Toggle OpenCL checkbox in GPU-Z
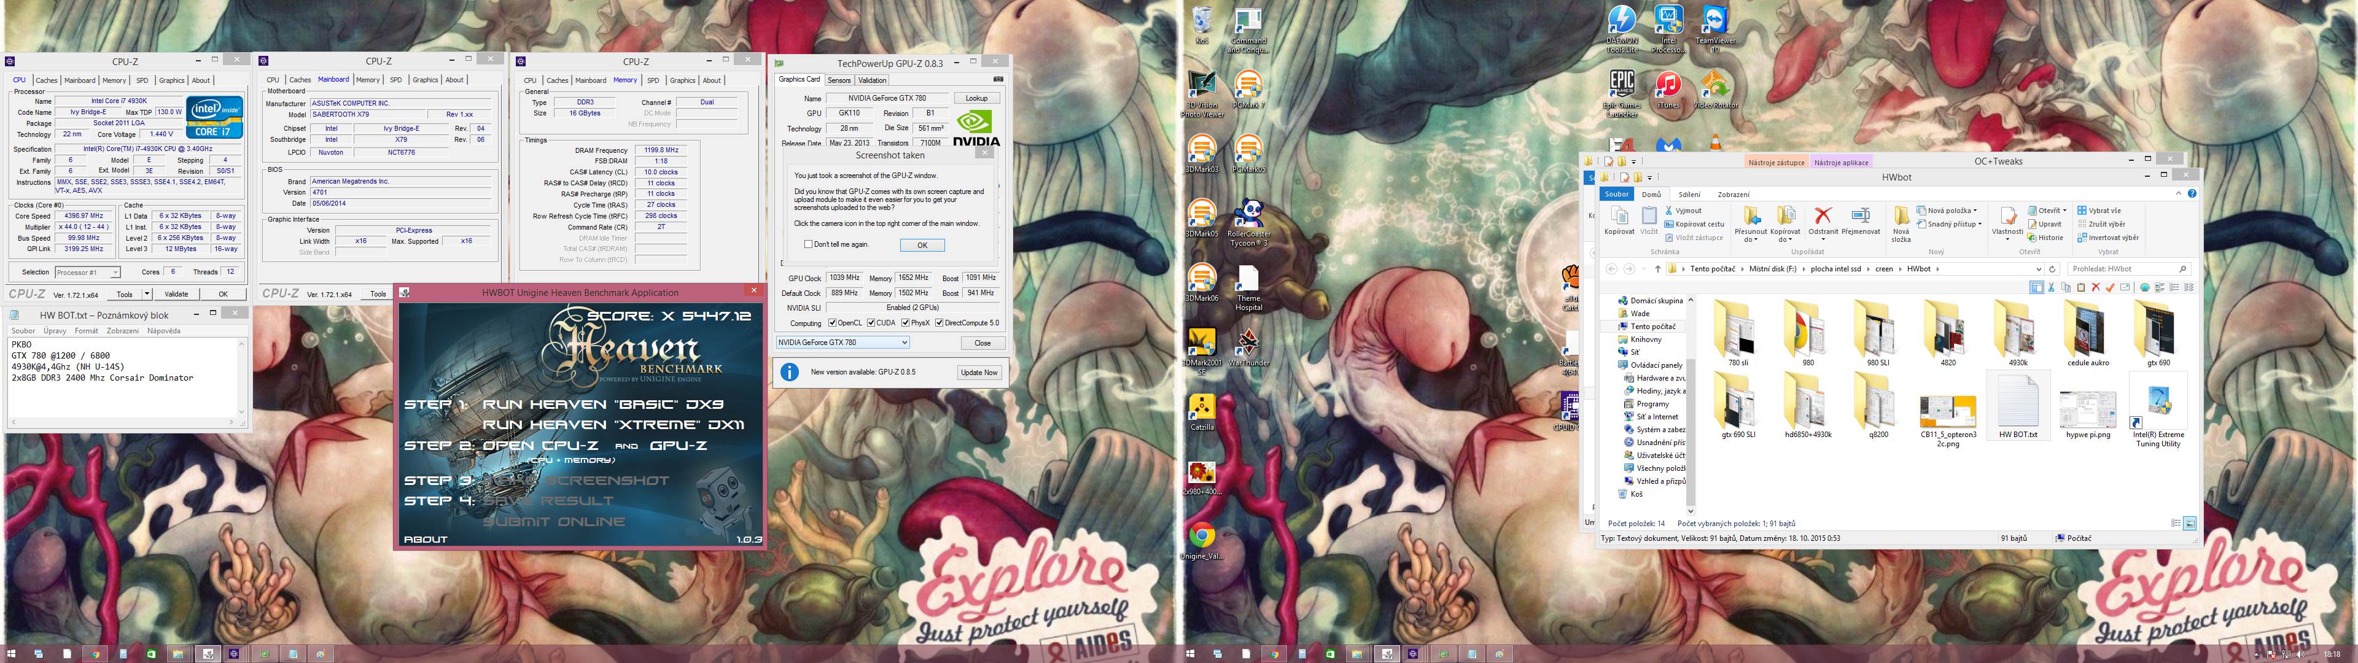This screenshot has width=2358, height=663. 832,322
